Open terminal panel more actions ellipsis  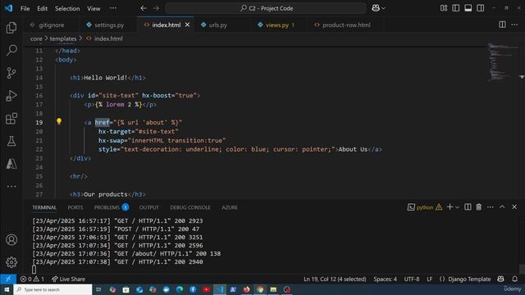[x=491, y=207]
